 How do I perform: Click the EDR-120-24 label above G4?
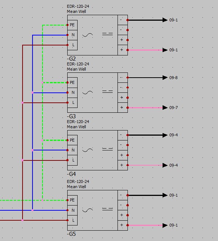pos(78,122)
